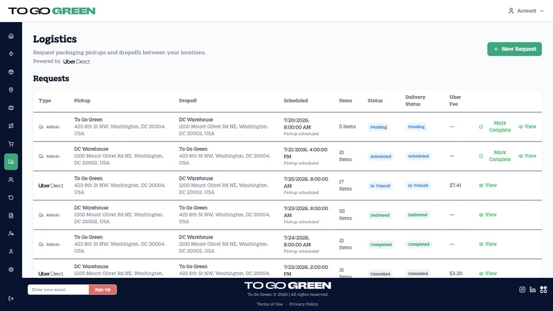The image size is (553, 311).
Task: Click the four-square icon in footer
Action: [x=543, y=290]
